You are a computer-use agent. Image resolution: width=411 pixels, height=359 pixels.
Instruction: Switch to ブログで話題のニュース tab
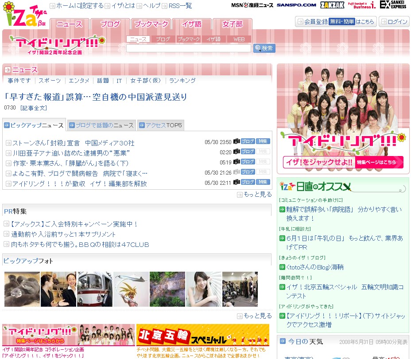click(x=101, y=125)
